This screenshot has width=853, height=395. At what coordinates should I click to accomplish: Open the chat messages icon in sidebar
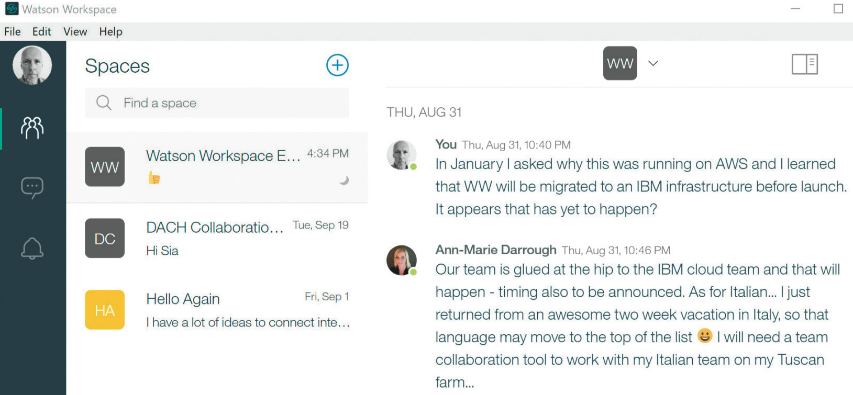(x=32, y=188)
